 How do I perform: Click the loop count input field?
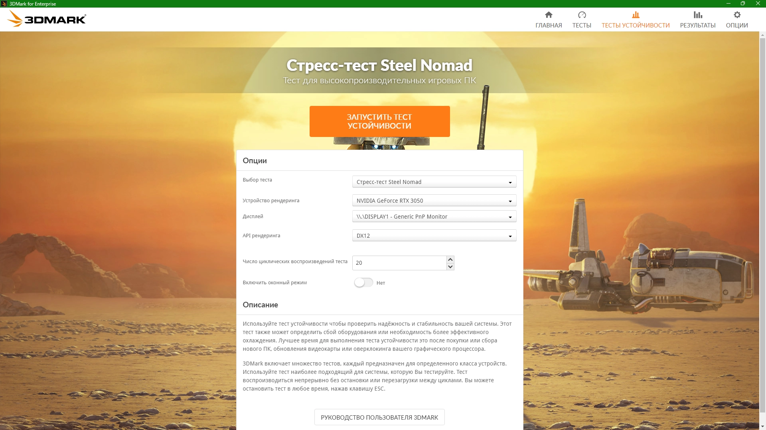click(399, 263)
